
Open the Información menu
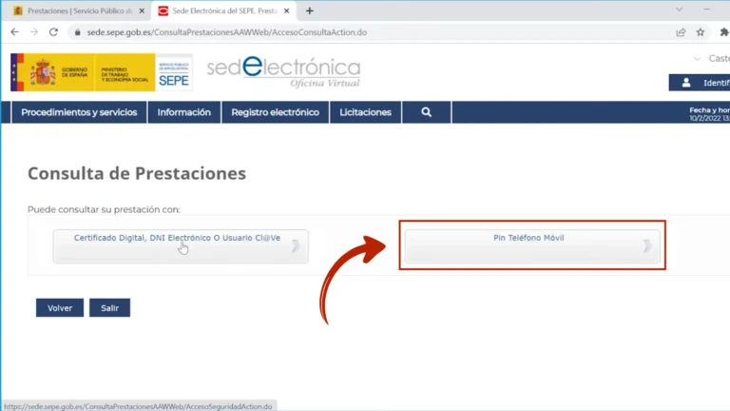183,112
